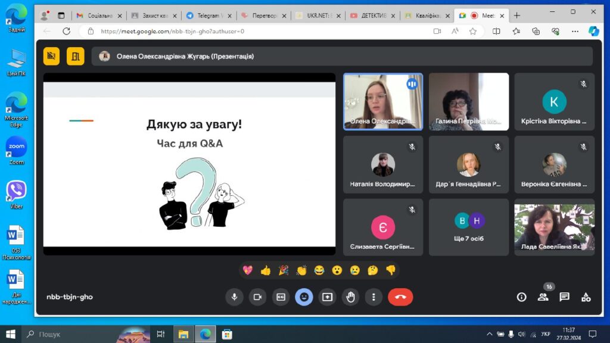This screenshot has height=343, width=610.
Task: Click the emoji reactions button
Action: click(304, 297)
